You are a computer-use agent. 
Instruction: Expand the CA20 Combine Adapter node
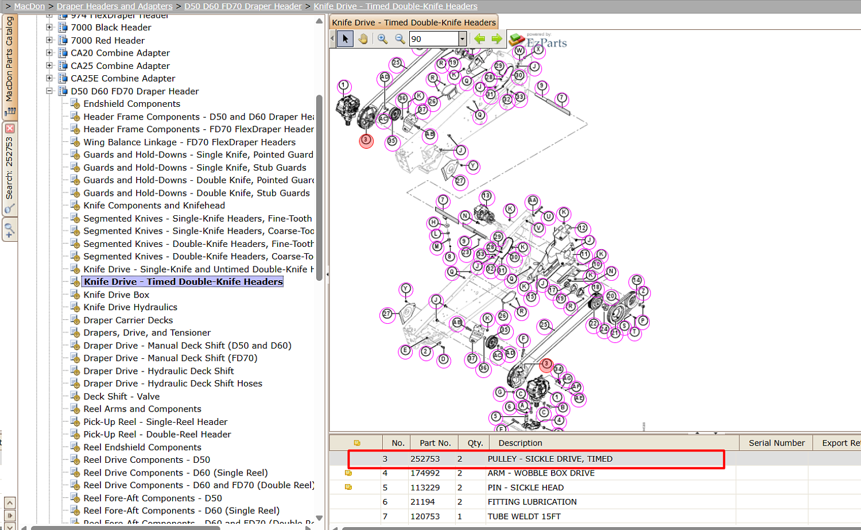tap(49, 53)
